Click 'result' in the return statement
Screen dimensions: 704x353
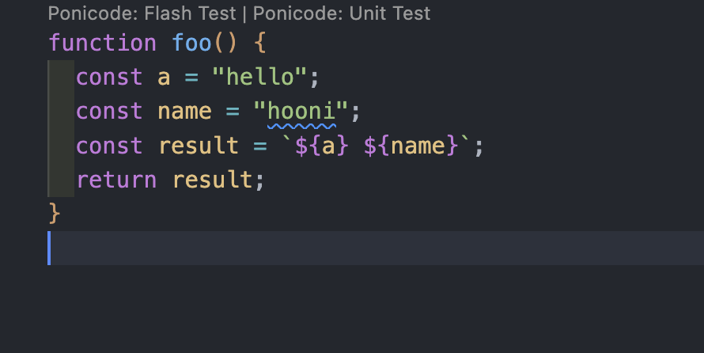coord(212,180)
